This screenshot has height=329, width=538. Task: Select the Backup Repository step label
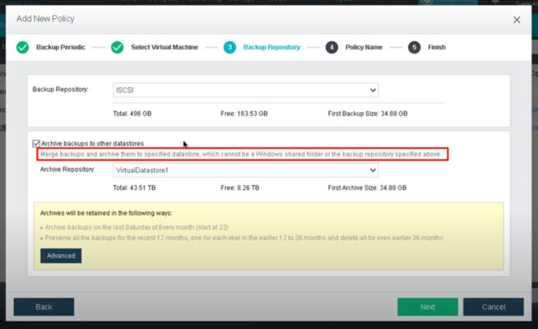point(271,48)
